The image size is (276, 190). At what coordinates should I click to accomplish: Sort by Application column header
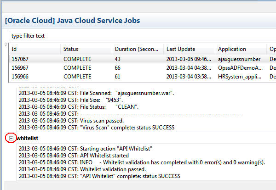tap(239, 49)
